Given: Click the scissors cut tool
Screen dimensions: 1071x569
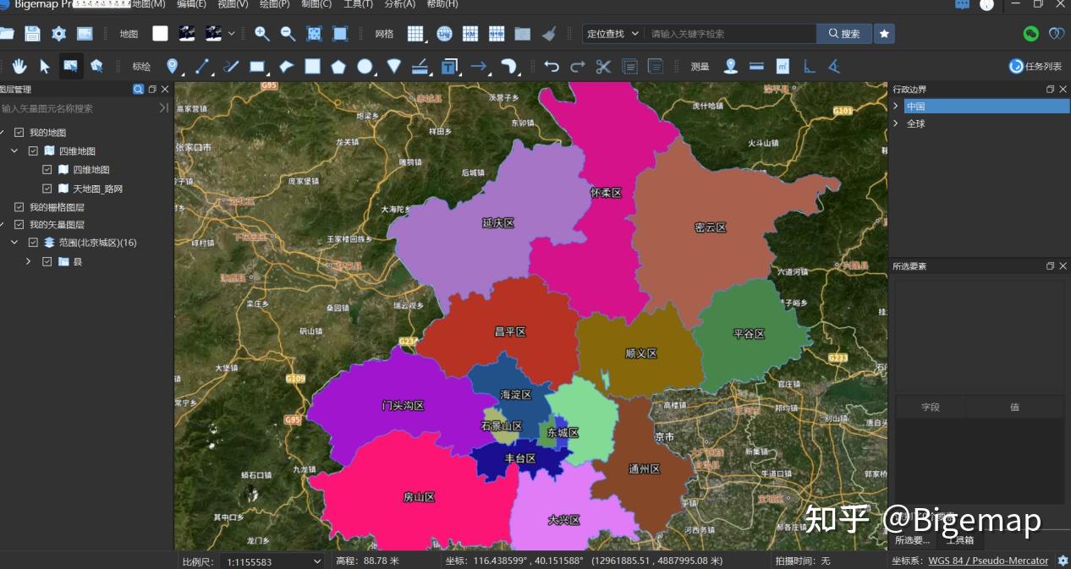Looking at the screenshot, I should tap(603, 66).
